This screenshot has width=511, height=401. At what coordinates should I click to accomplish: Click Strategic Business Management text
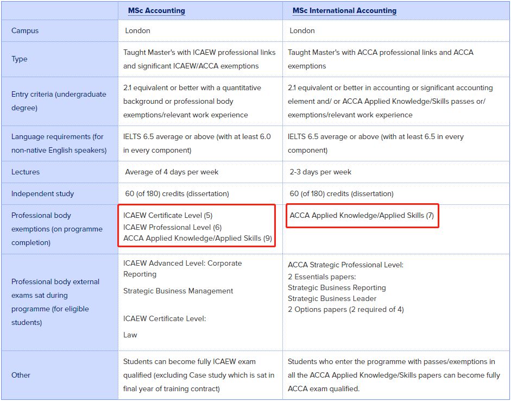click(178, 291)
